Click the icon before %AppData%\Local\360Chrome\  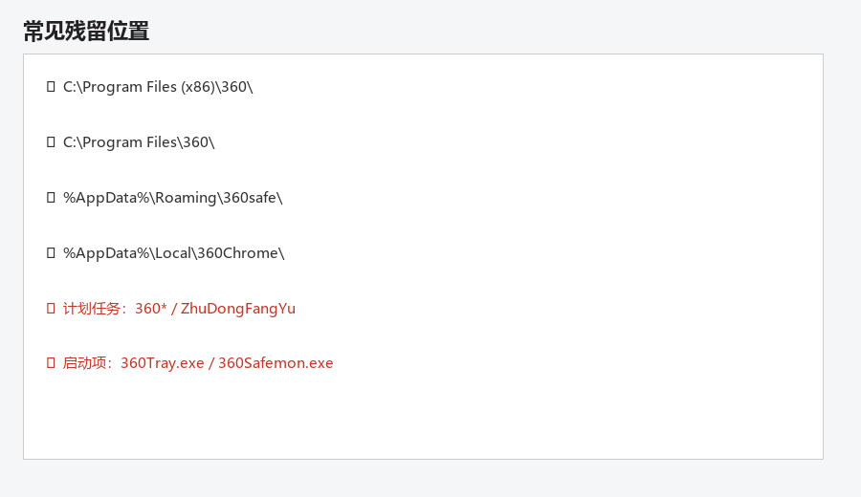51,253
